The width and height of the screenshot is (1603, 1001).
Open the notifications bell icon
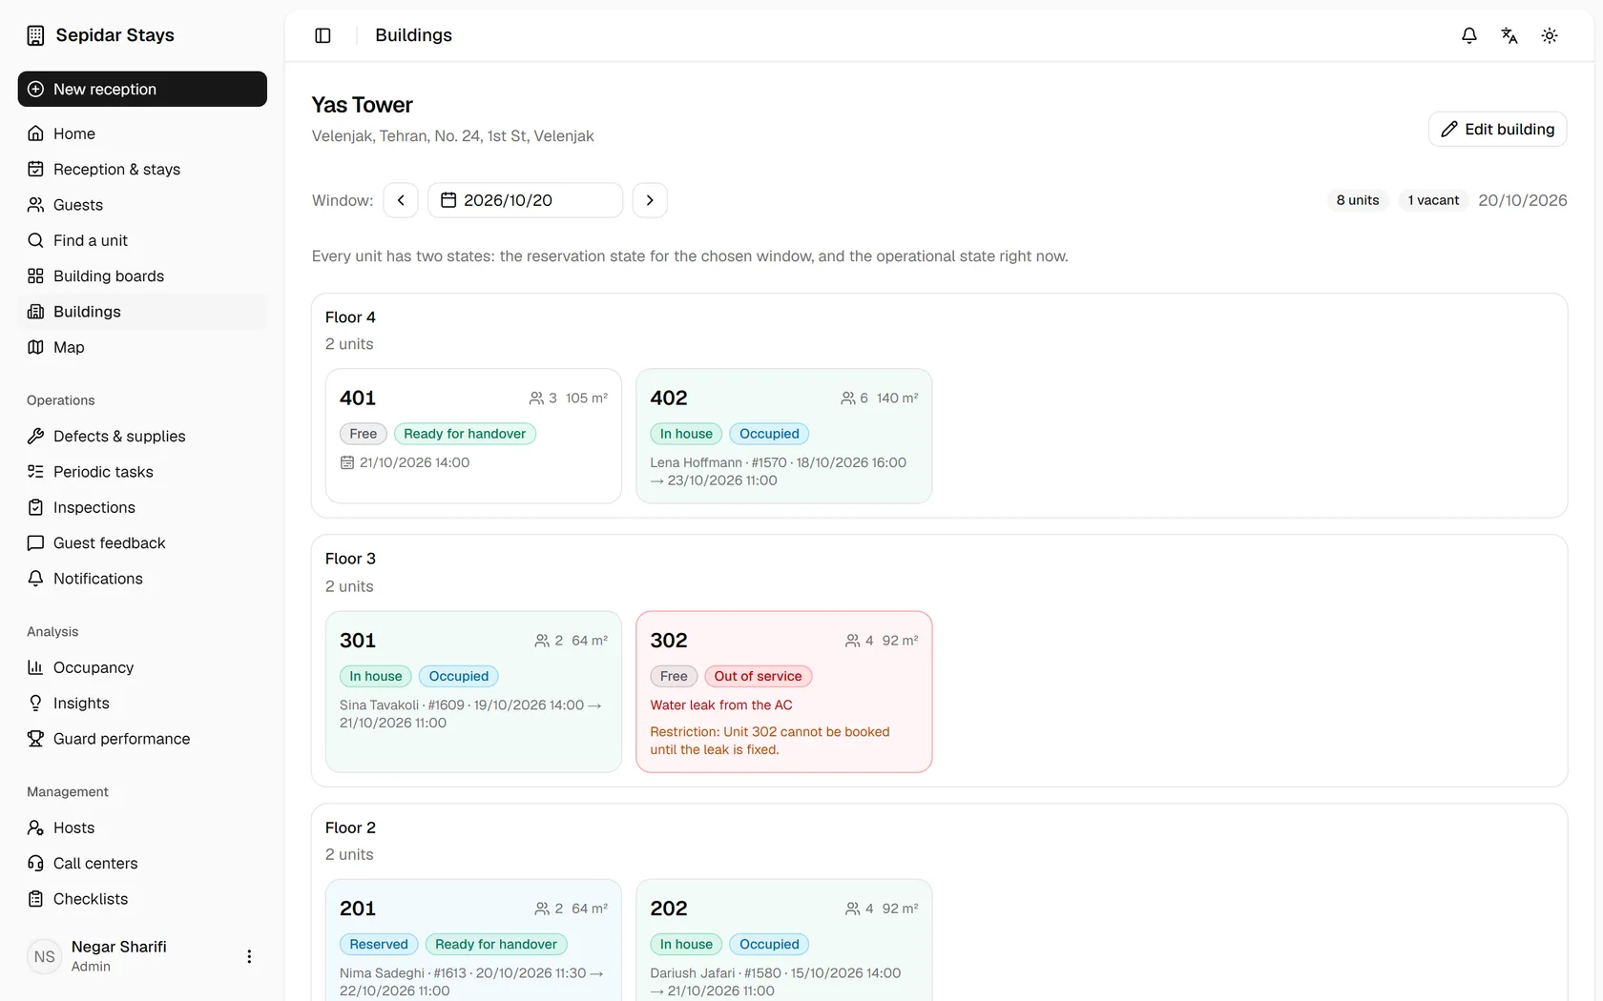point(1469,35)
